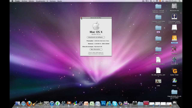Open the Finder menu
This screenshot has width=192, height=108.
(x=17, y=1)
